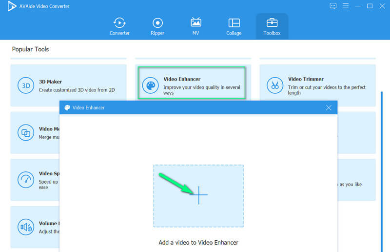Screen dimensions: 390x252
Task: Click the 'Video Enhancer' dialog title text
Action: [x=88, y=107]
